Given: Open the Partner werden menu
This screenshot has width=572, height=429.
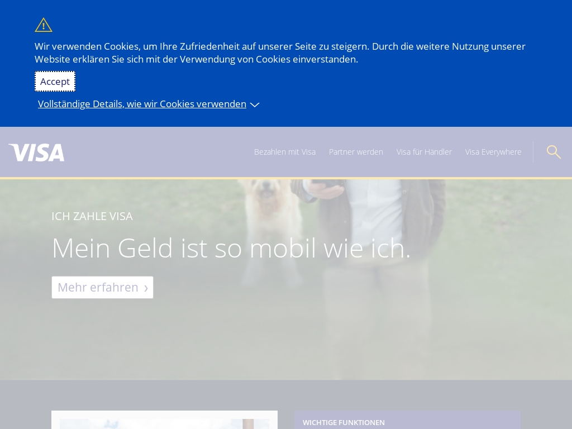Looking at the screenshot, I should (356, 152).
